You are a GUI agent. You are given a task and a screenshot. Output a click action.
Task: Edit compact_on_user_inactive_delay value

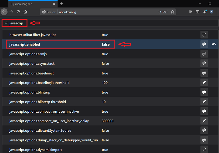pos(204,121)
